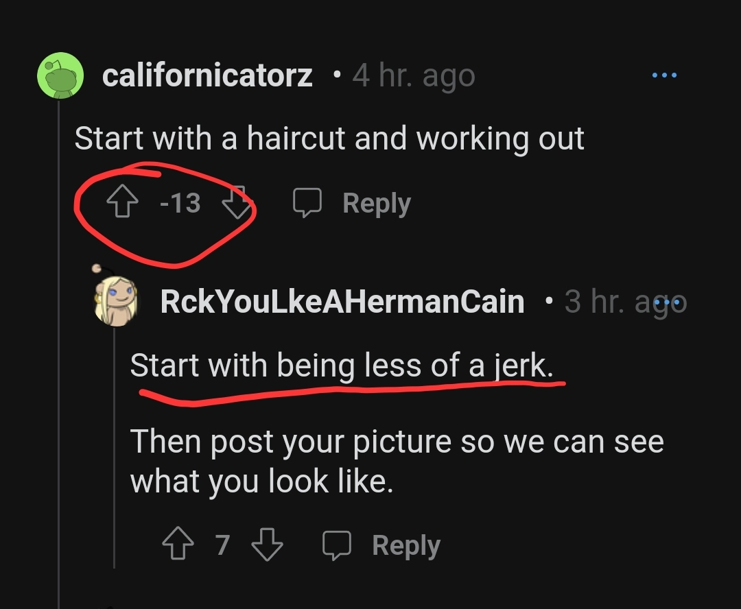Downvote the reply scored 7
741x609 pixels.
coord(267,545)
